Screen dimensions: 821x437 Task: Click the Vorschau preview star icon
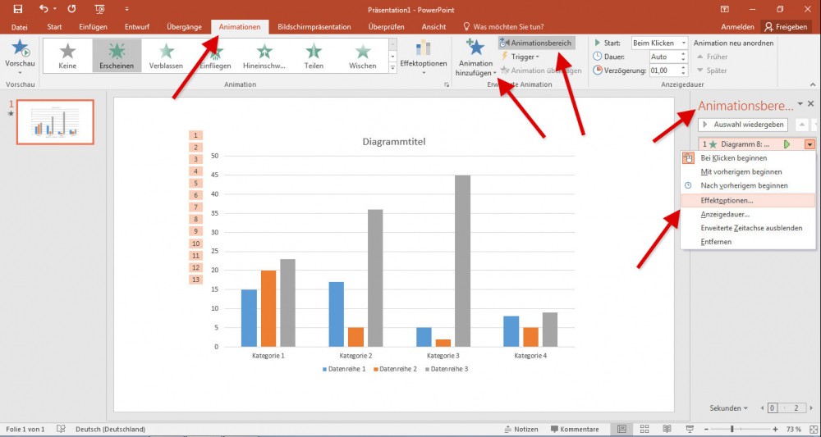click(20, 51)
